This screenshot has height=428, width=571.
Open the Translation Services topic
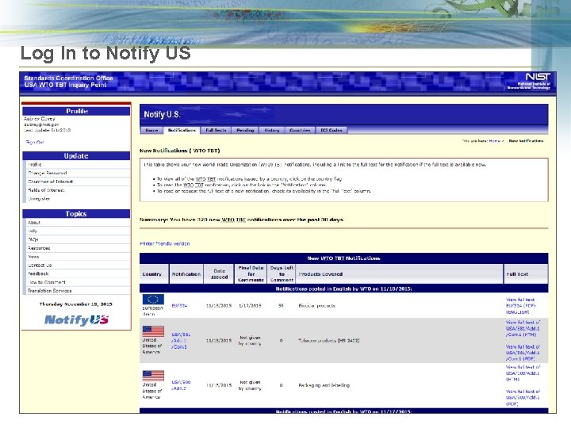click(x=49, y=291)
